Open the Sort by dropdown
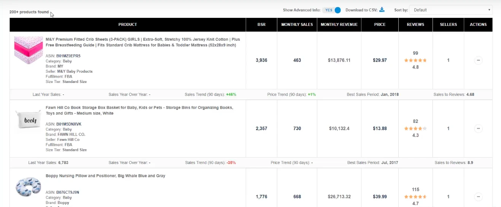This screenshot has width=501, height=207. tap(451, 10)
